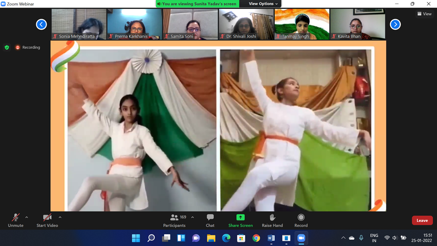437x246 pixels.
Task: Click the green encryption shield icon
Action: pyautogui.click(x=7, y=47)
